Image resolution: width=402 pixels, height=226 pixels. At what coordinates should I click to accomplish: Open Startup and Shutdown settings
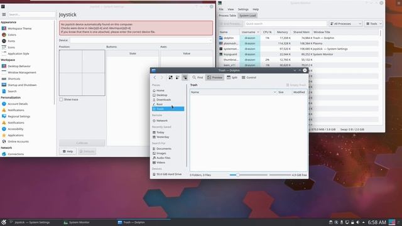point(22,85)
